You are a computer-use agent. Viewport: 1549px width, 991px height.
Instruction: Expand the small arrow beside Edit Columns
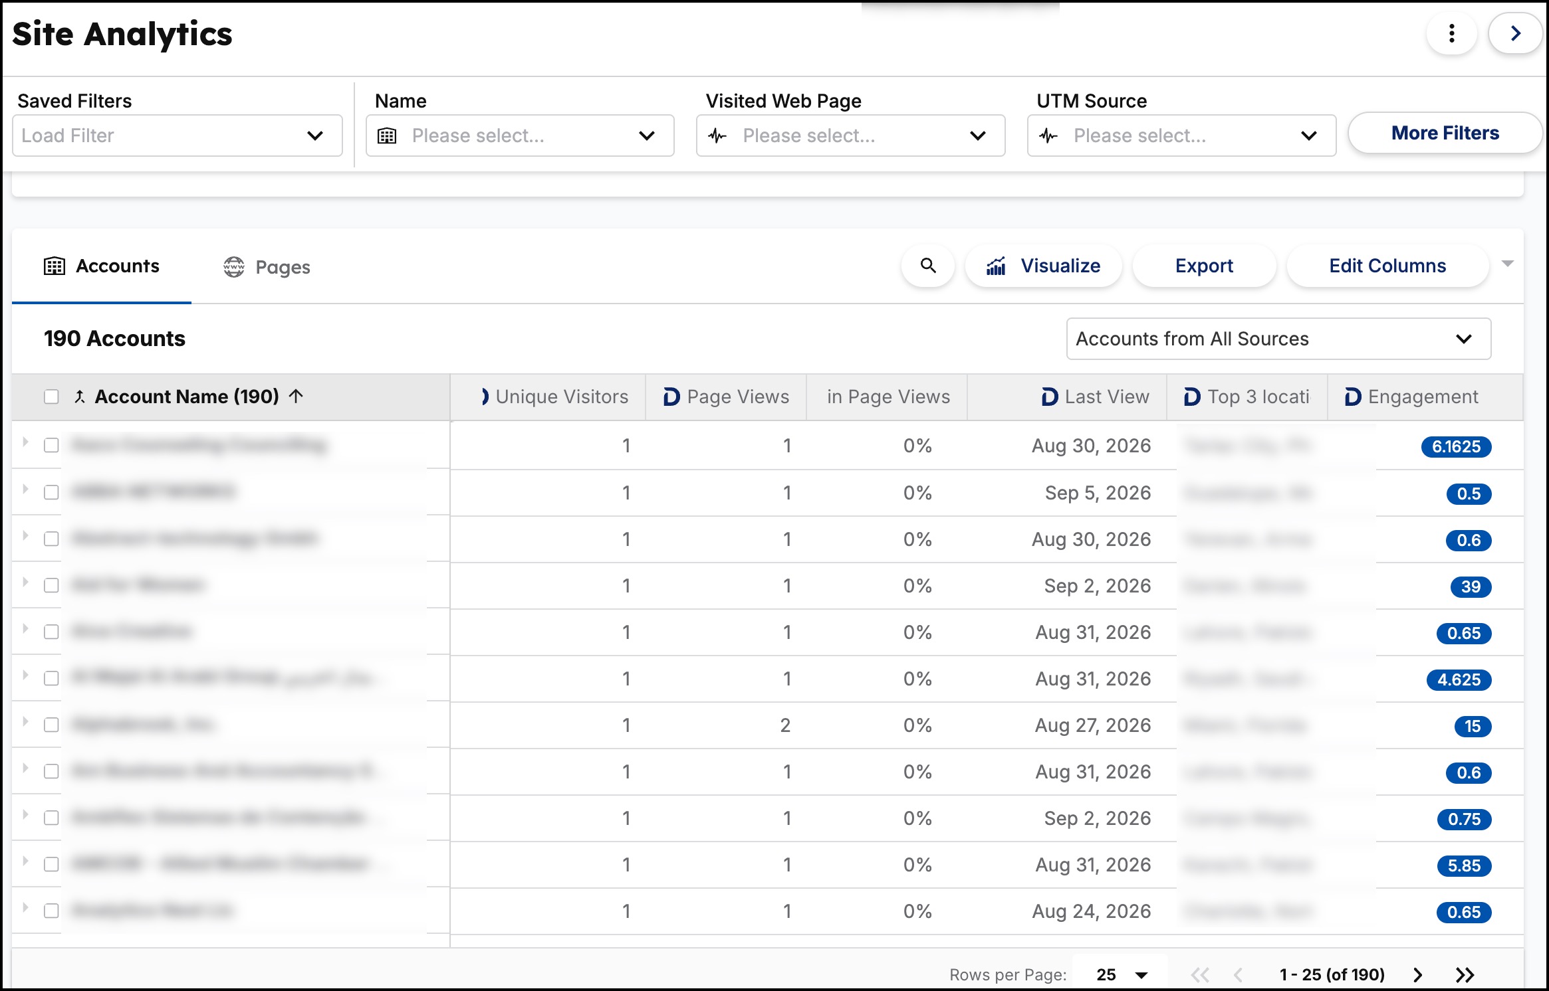pyautogui.click(x=1508, y=264)
